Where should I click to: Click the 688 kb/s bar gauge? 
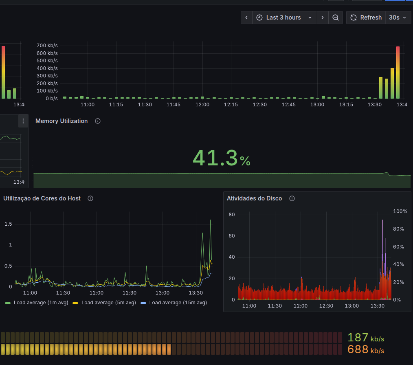tap(192, 350)
